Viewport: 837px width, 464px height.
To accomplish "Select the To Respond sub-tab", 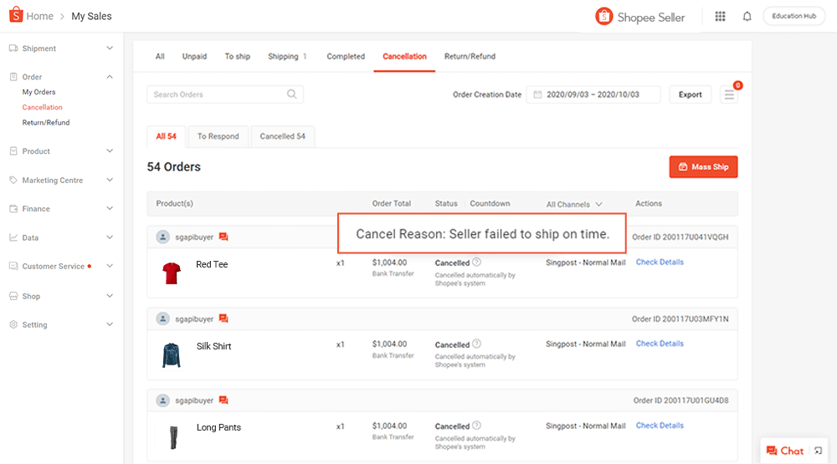I will click(218, 136).
